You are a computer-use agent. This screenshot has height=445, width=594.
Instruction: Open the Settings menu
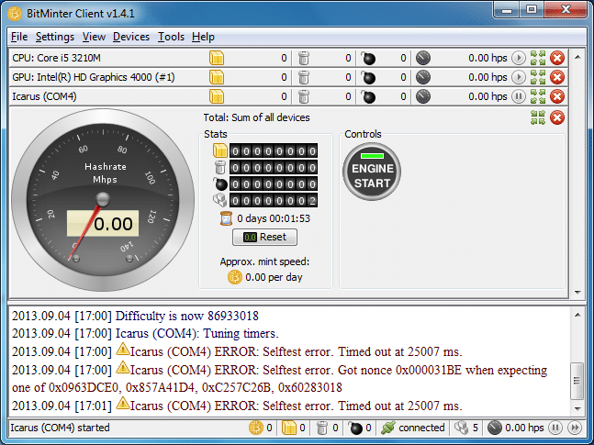[x=55, y=37]
